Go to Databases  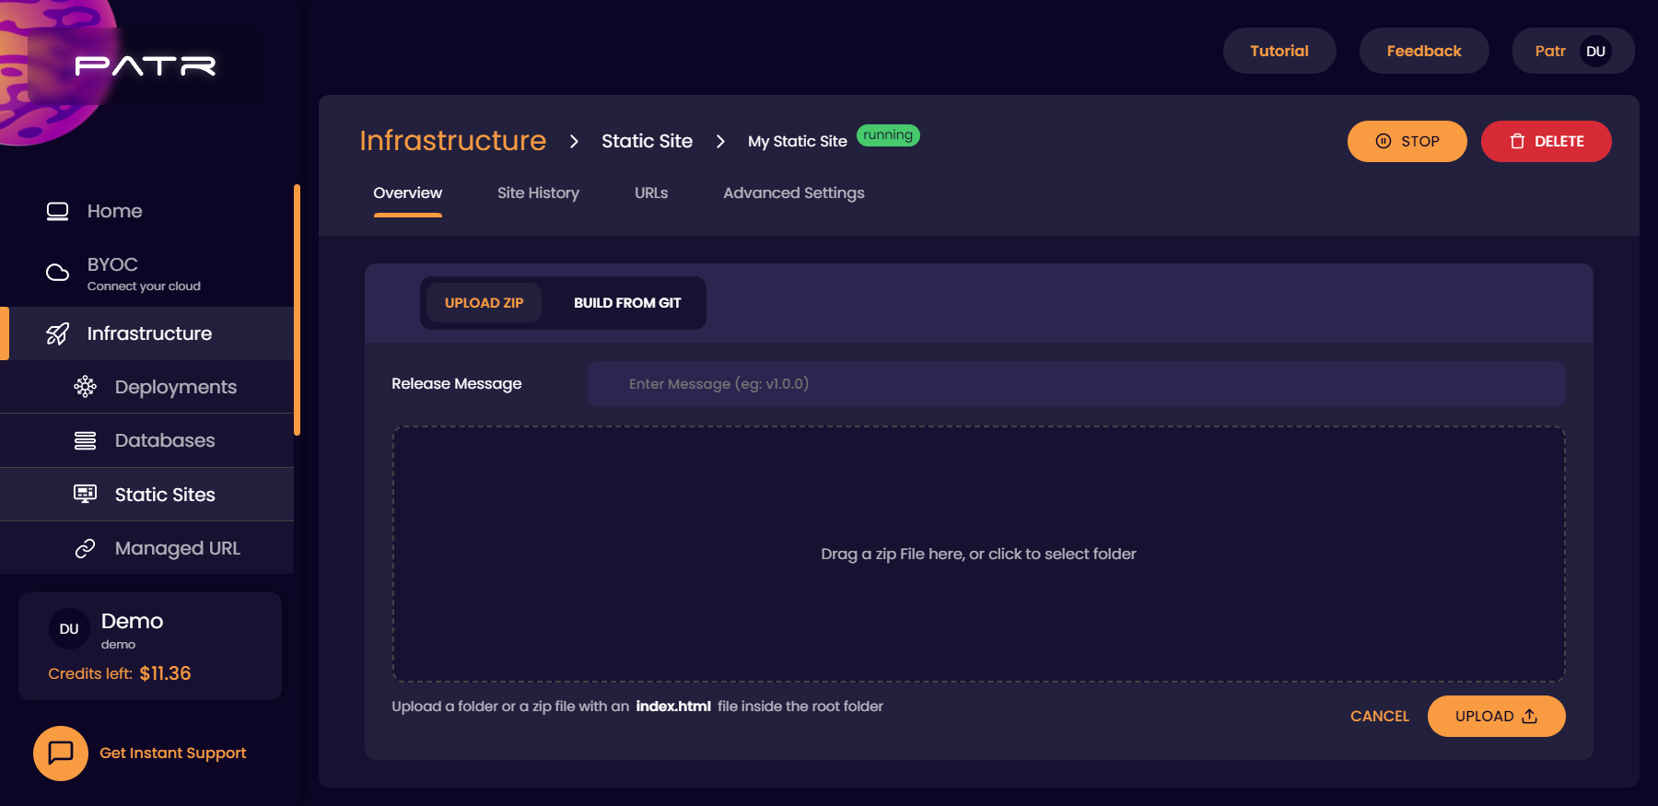point(147,440)
